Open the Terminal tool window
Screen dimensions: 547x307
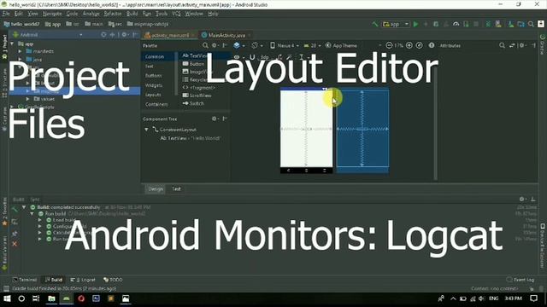point(25,280)
